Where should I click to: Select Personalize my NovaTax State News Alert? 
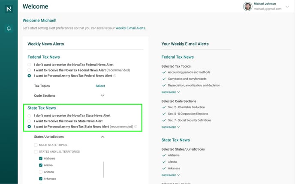[29, 127]
